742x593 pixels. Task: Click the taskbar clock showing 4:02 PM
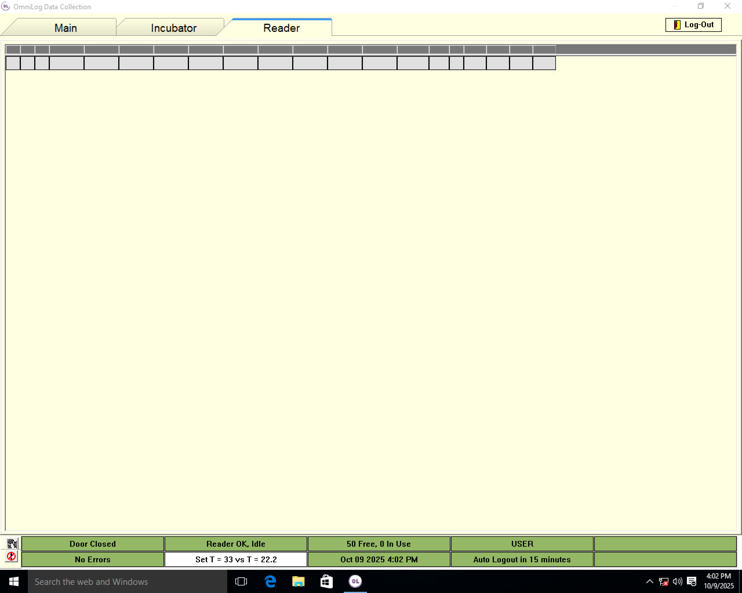(x=718, y=581)
